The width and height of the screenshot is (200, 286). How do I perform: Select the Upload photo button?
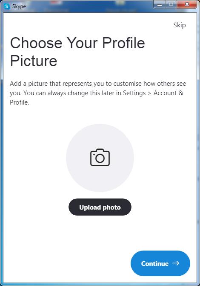[100, 207]
